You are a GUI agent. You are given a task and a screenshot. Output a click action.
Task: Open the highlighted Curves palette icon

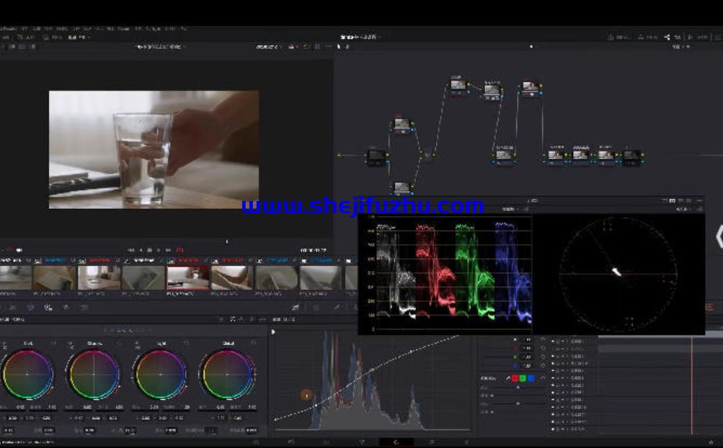pyautogui.click(x=295, y=308)
